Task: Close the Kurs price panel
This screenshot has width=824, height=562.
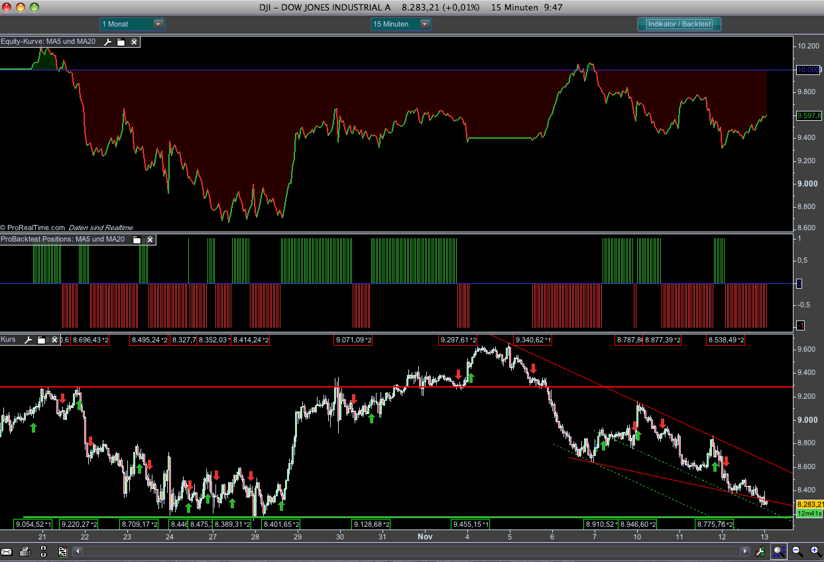Action: pyautogui.click(x=54, y=340)
